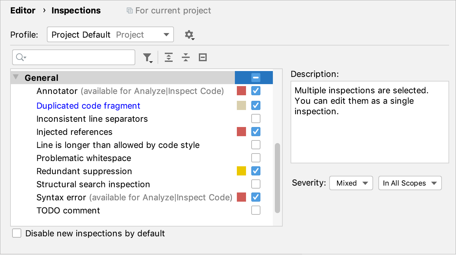Click the 'Duplicated code fragment' inspection link
This screenshot has width=456, height=255.
coord(88,105)
